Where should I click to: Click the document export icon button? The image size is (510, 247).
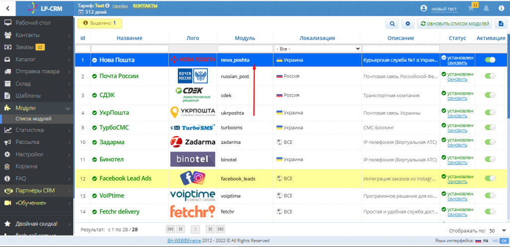[501, 24]
